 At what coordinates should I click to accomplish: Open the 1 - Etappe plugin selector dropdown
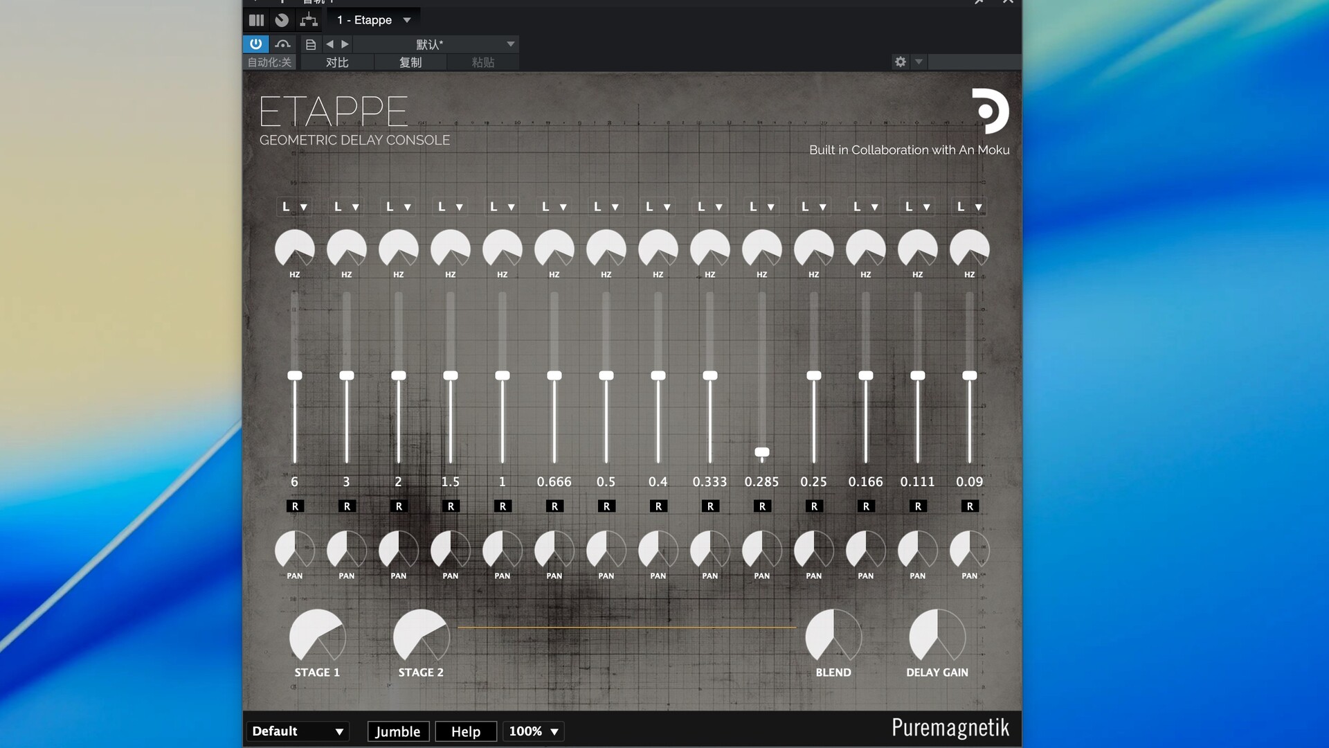click(x=374, y=20)
